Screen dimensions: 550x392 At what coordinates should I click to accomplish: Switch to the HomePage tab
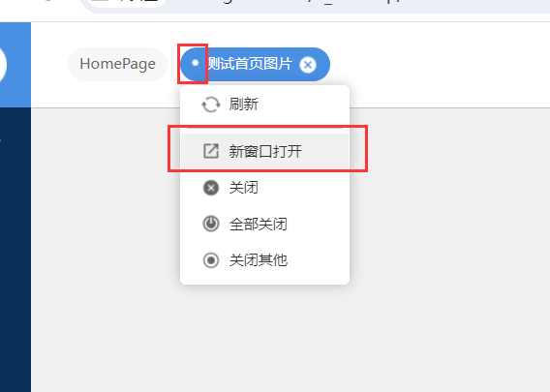point(117,64)
